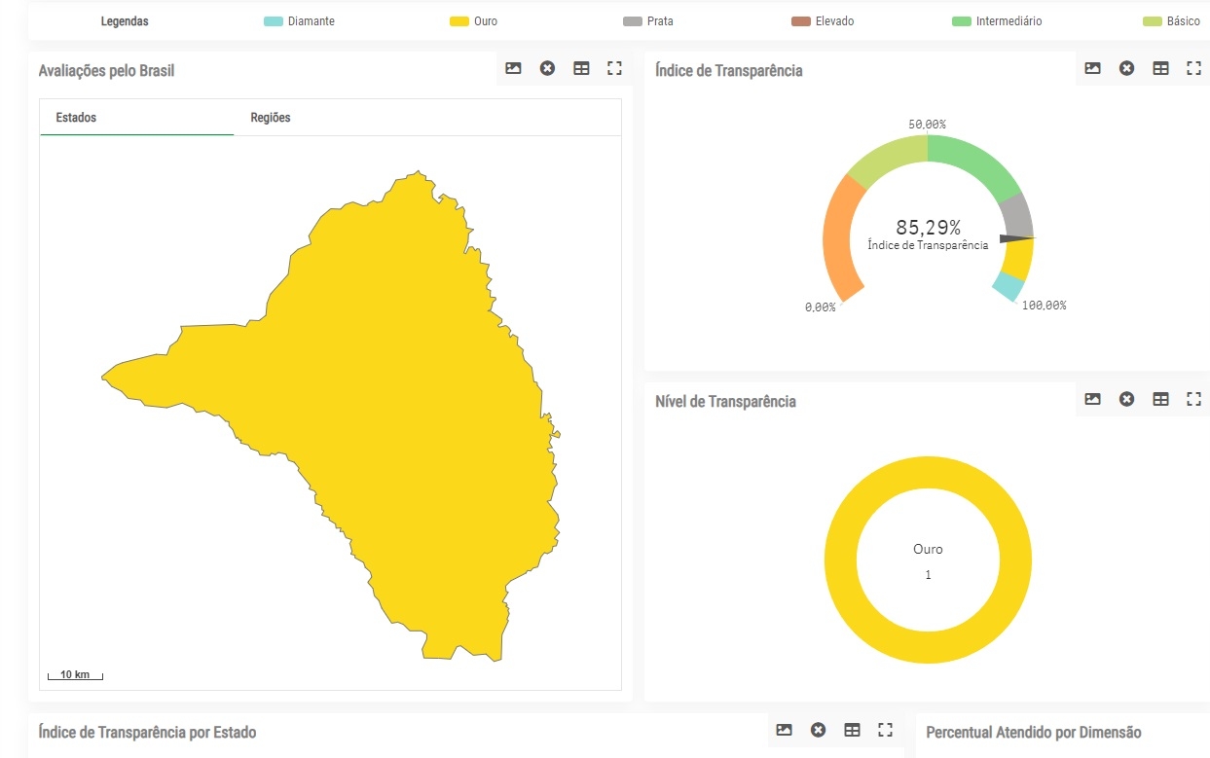Screen dimensions: 1210x758
Task: View Nível de Transparência as table
Action: tap(1160, 399)
